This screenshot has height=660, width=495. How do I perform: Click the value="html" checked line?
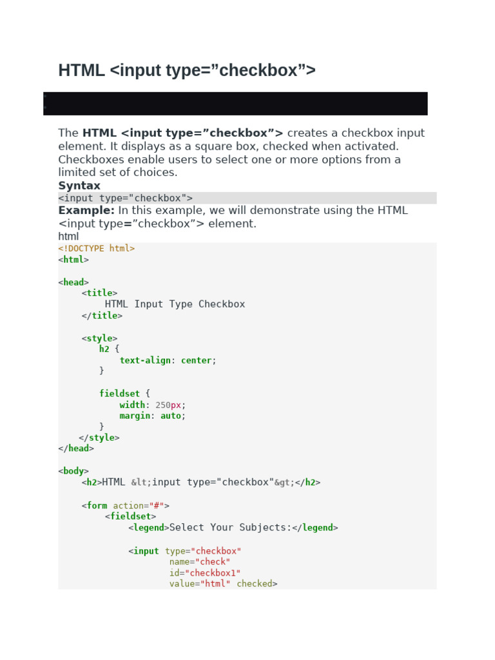[223, 584]
